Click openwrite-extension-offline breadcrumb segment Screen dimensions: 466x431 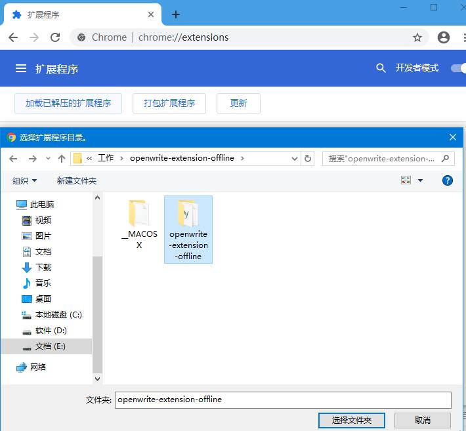click(182, 158)
